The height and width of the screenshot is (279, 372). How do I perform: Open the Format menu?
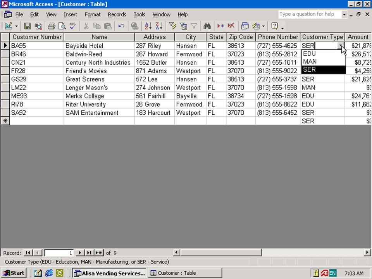pos(93,14)
